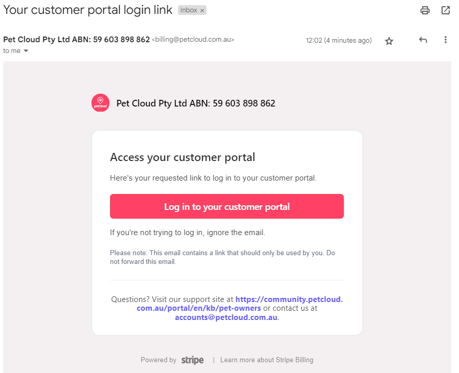Log in to your customer portal
This screenshot has width=459, height=373.
click(x=227, y=206)
